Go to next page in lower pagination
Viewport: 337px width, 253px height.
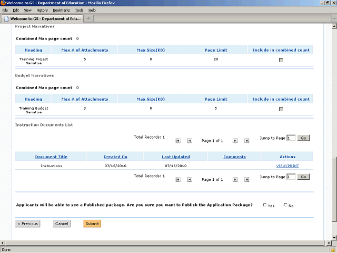pos(235,179)
